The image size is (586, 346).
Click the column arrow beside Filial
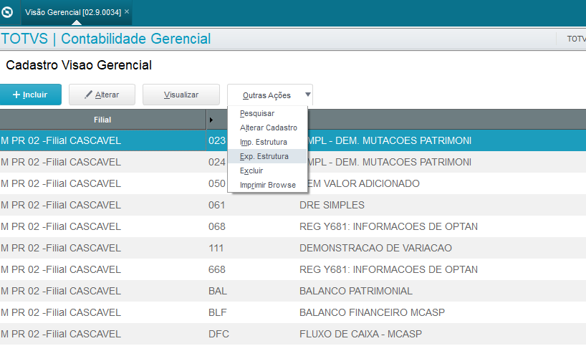click(211, 120)
